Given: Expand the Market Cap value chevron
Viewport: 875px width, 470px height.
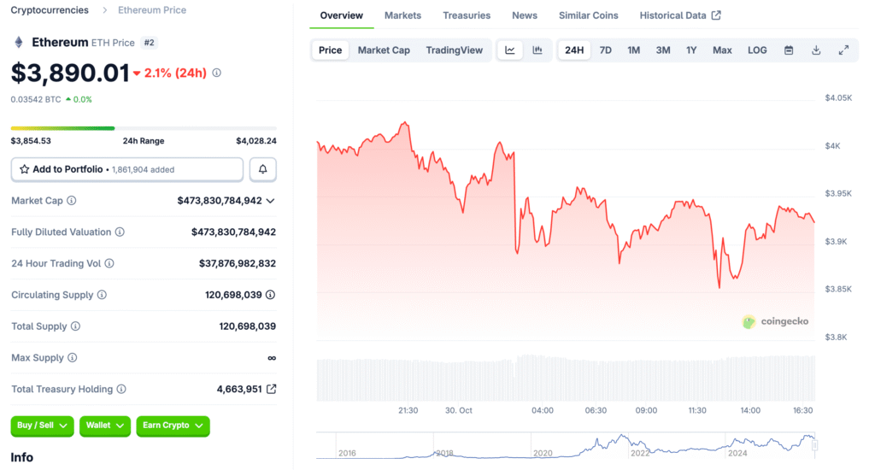Looking at the screenshot, I should 270,201.
